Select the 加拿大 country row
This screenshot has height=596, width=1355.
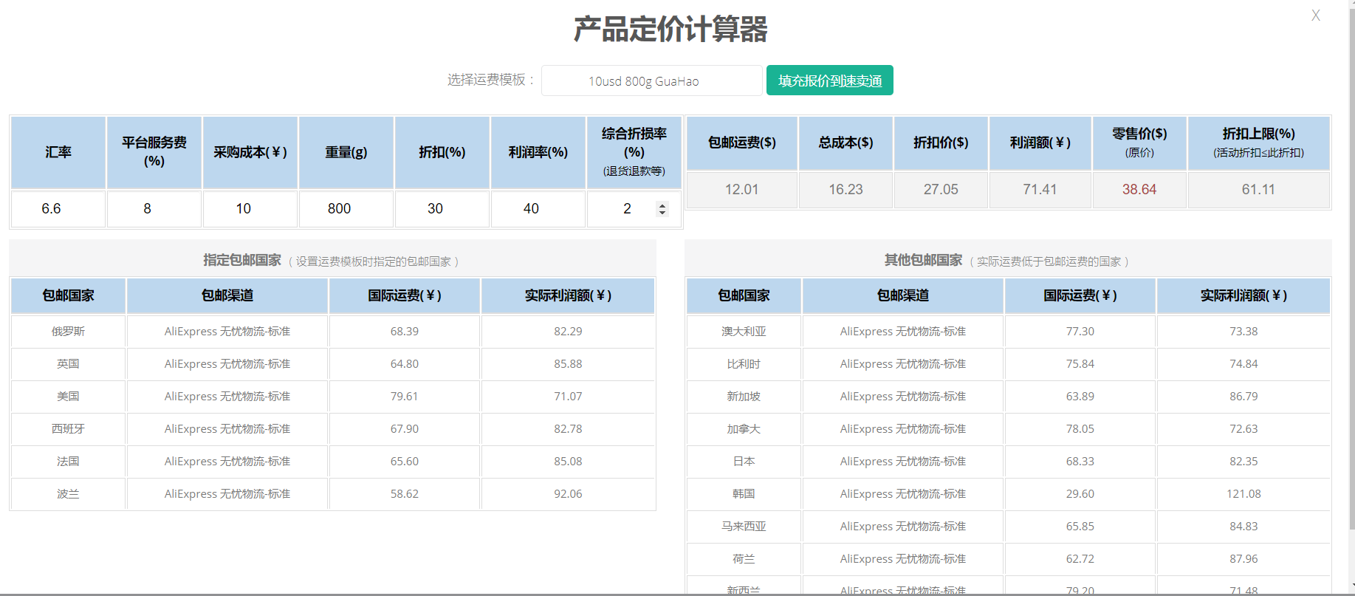tap(1008, 429)
